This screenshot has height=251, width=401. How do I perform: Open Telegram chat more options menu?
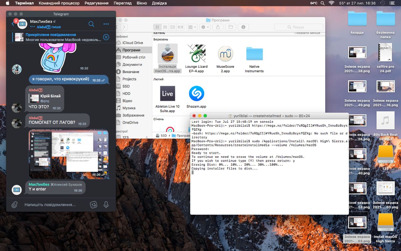pyautogui.click(x=106, y=24)
